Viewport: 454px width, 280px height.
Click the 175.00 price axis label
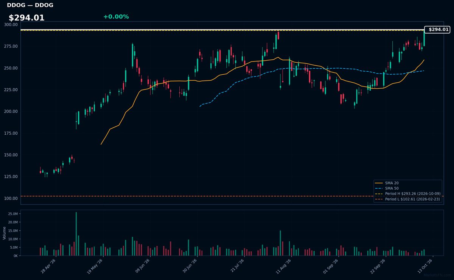(11, 133)
